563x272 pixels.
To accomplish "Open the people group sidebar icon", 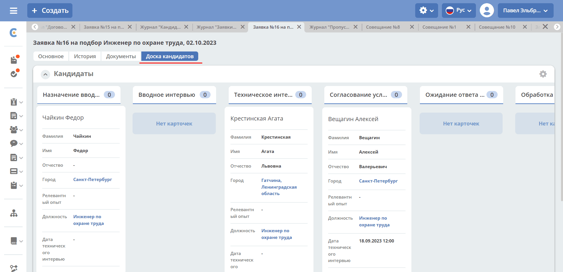I will pyautogui.click(x=14, y=130).
